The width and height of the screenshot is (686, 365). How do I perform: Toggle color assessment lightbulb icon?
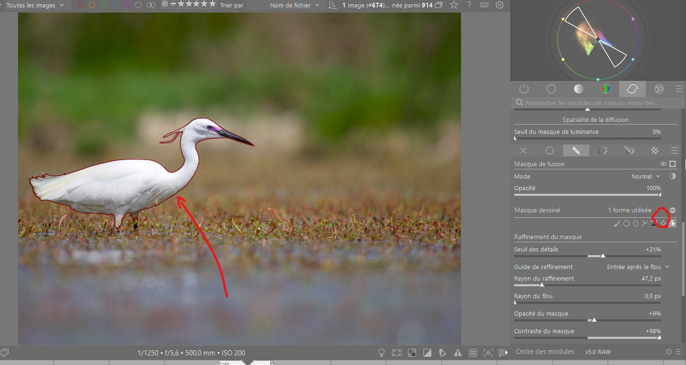(382, 353)
